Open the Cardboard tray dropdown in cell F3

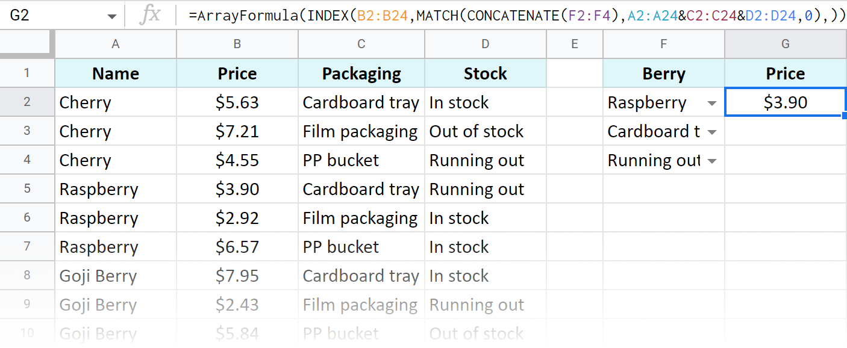click(x=712, y=132)
